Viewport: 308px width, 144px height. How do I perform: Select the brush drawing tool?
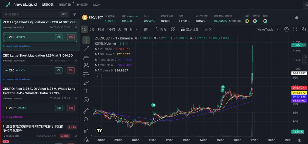(x=86, y=83)
